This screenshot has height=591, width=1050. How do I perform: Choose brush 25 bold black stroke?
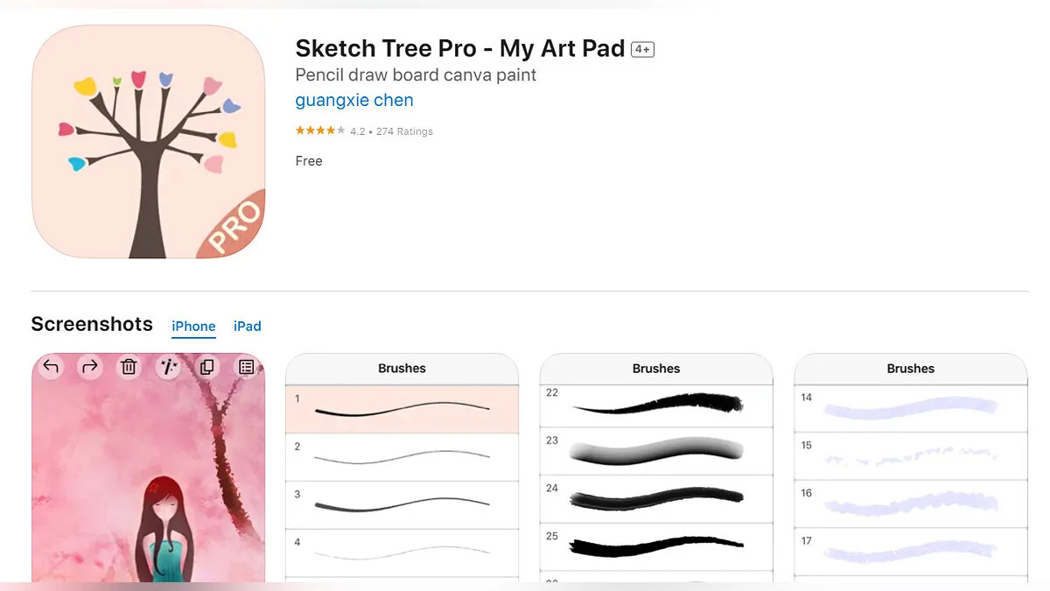[656, 547]
